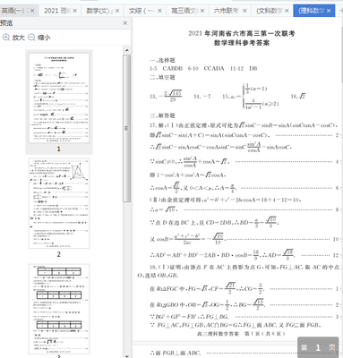Select the active (理科数学 tab
The image size is (343, 358).
314,11
